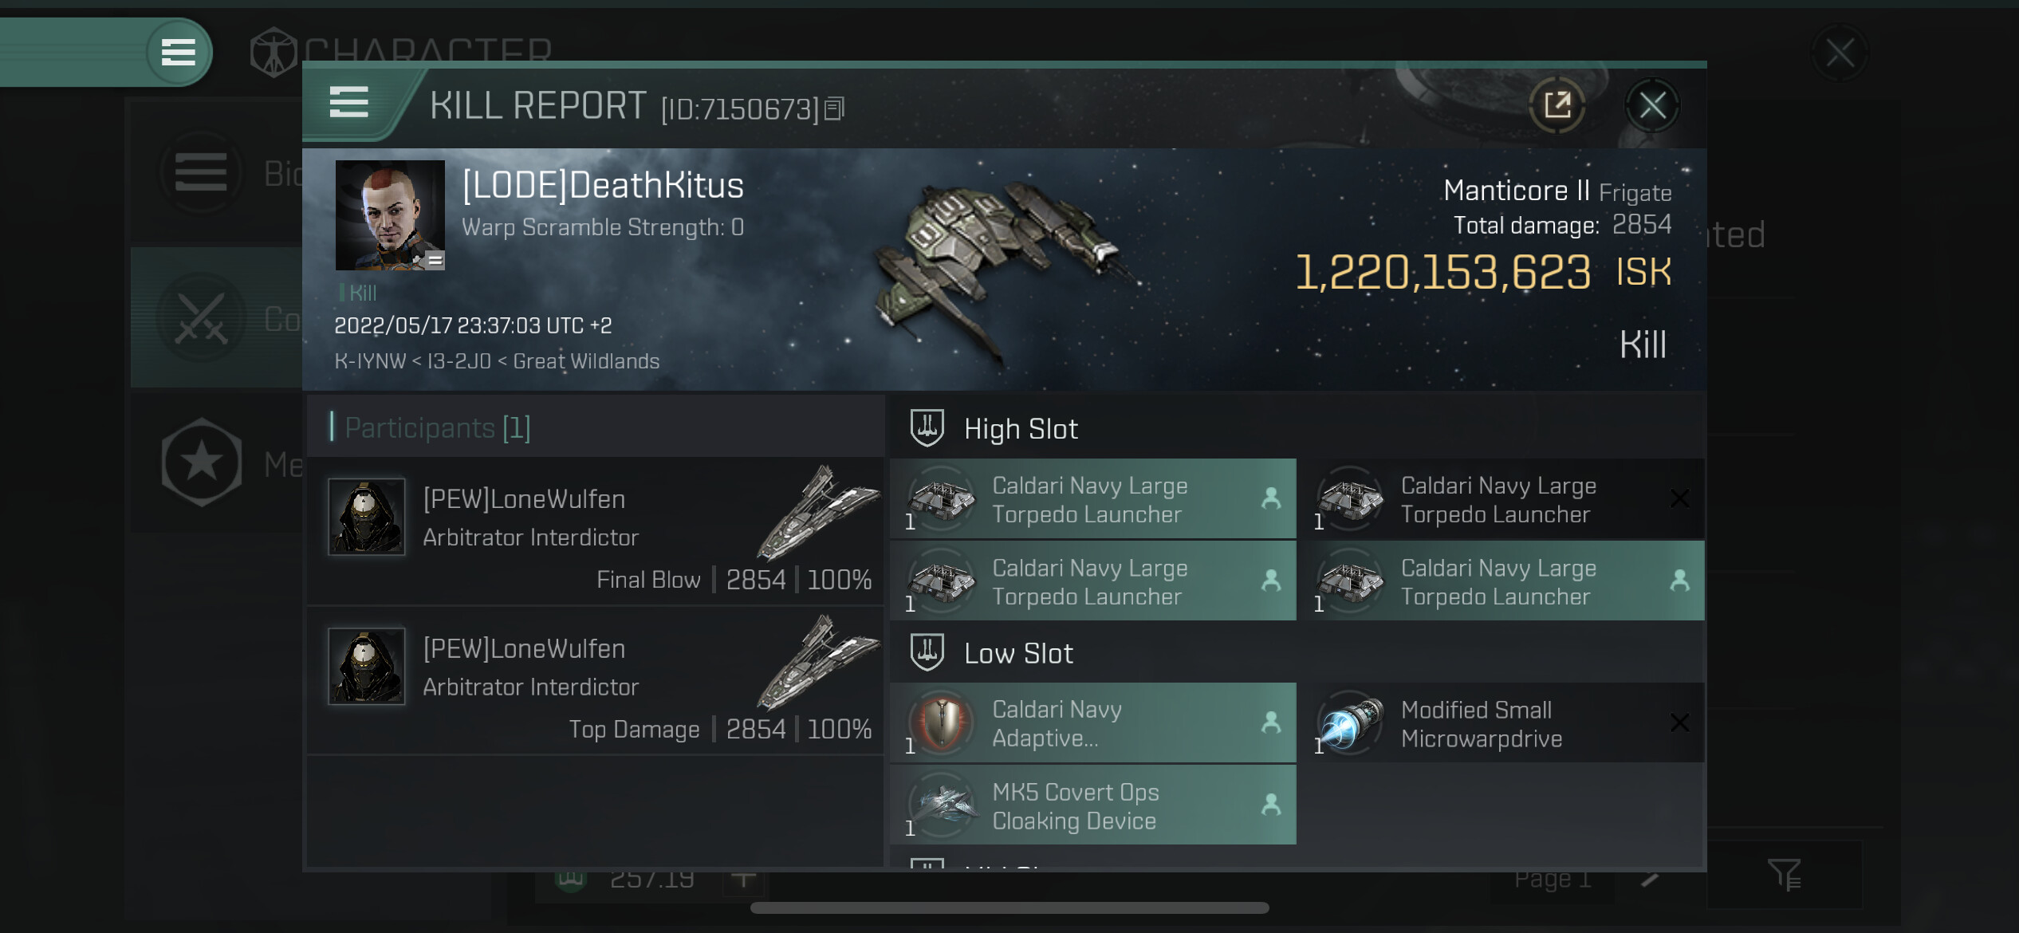Select the MK5 Covert Ops Cloaking Device
Viewport: 2019px width, 933px height.
pyautogui.click(x=1092, y=805)
